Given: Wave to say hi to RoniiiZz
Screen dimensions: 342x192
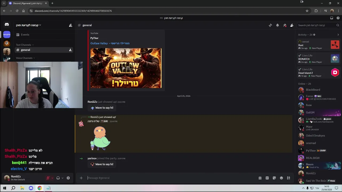Looking at the screenshot, I should [x=102, y=108].
